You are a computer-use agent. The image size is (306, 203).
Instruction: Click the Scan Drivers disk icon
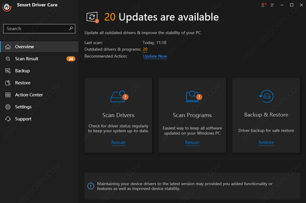(x=119, y=96)
